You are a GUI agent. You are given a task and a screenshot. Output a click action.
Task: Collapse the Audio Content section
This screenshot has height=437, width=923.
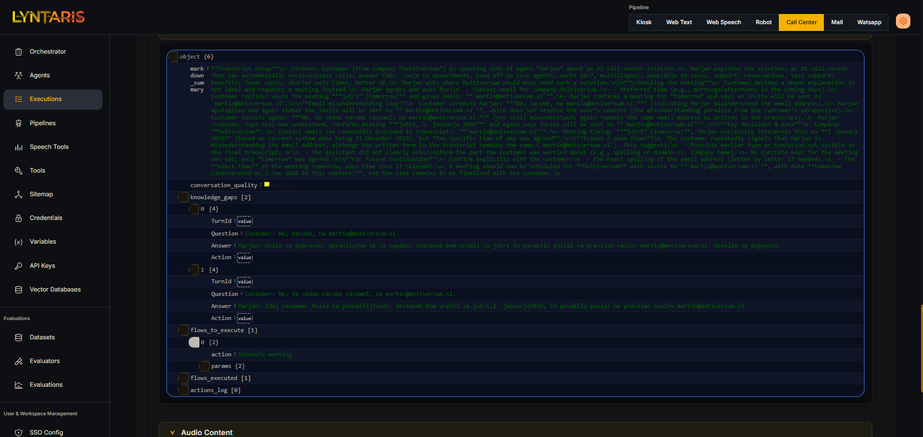pyautogui.click(x=172, y=433)
